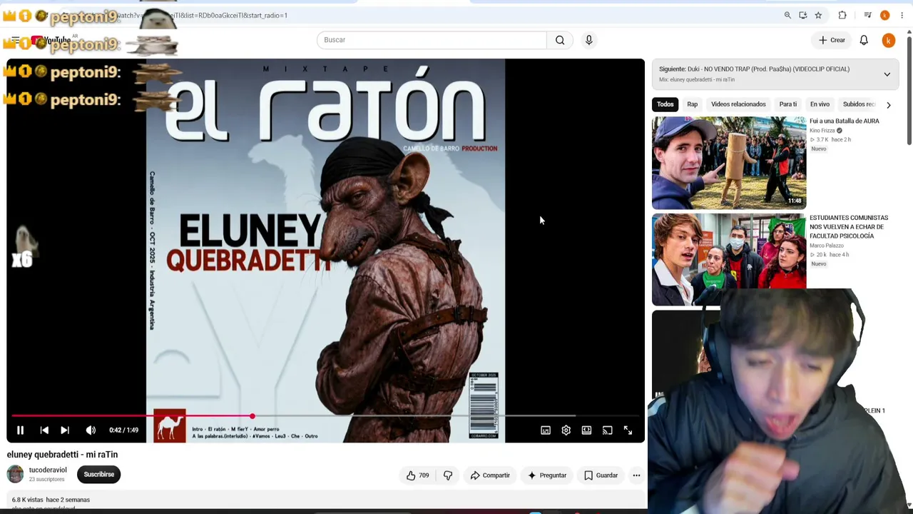
Task: Open the tucoderaviol channel name link
Action: point(48,470)
